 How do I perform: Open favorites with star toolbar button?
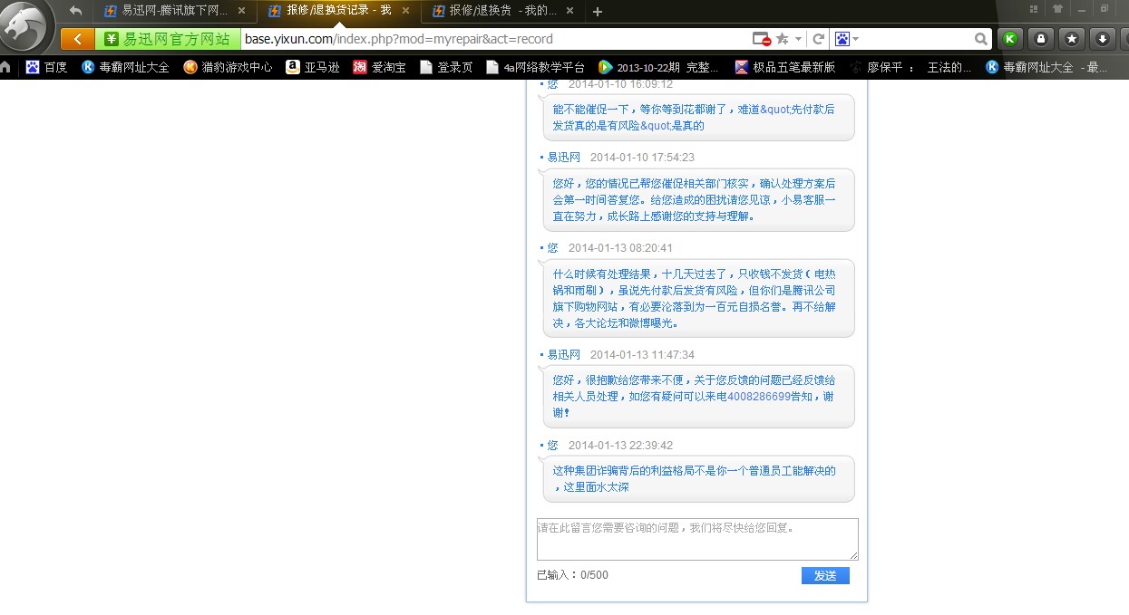1071,39
